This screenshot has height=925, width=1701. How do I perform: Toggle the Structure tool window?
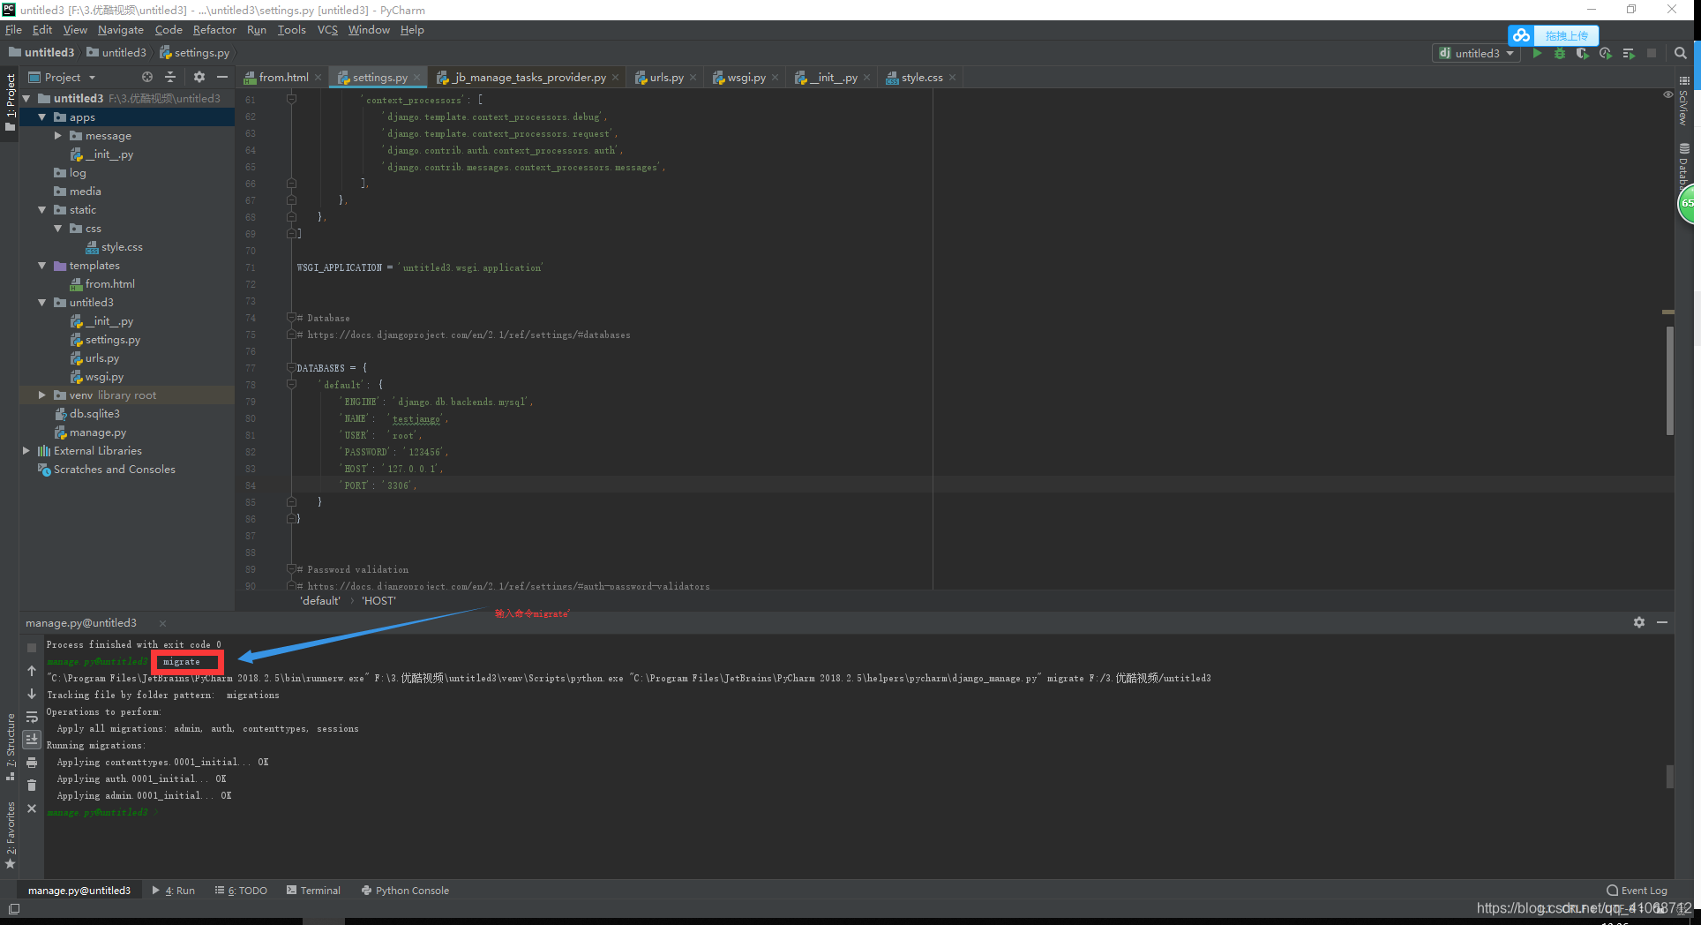click(11, 747)
